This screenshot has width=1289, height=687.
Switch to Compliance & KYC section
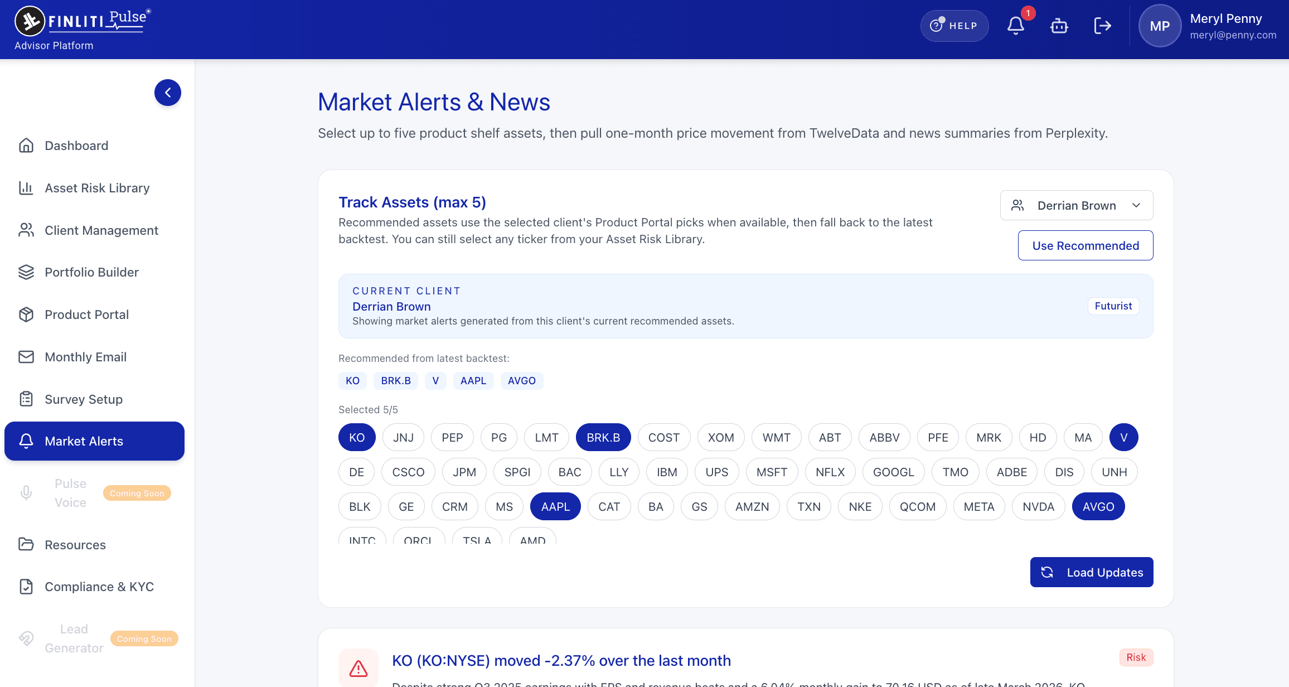coord(99,587)
